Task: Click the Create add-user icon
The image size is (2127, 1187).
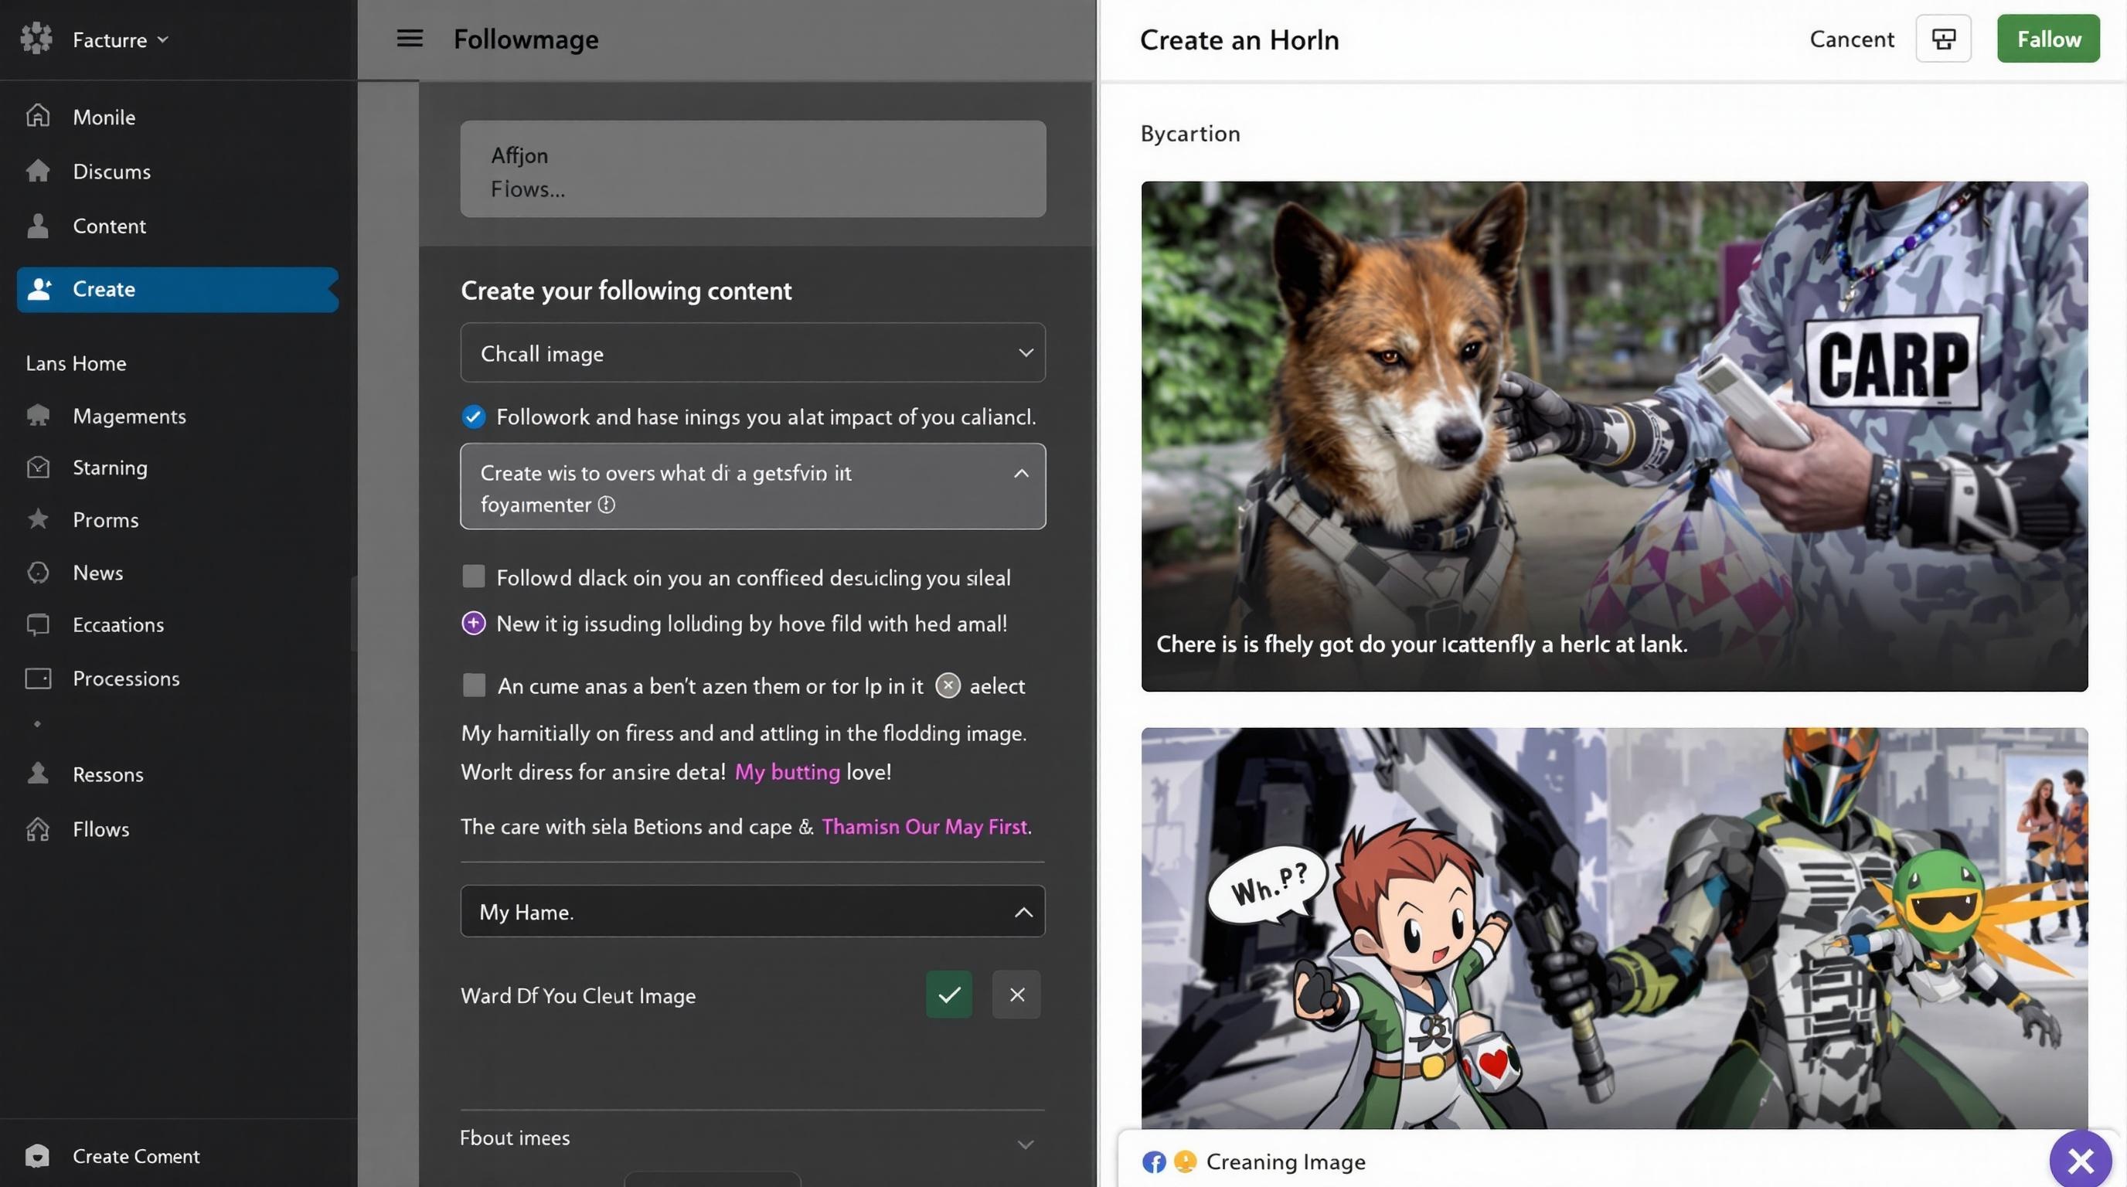Action: [x=39, y=289]
